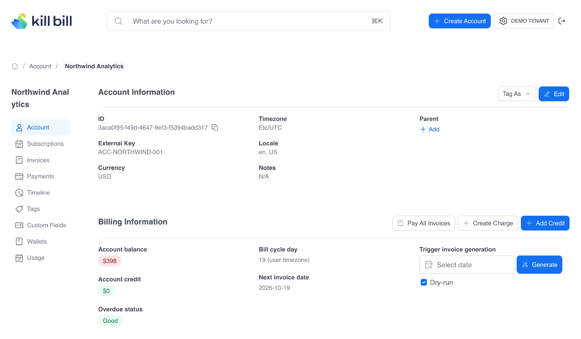Click the Custom Fields icon in sidebar
Screen dimensions: 581x339
(x=19, y=225)
